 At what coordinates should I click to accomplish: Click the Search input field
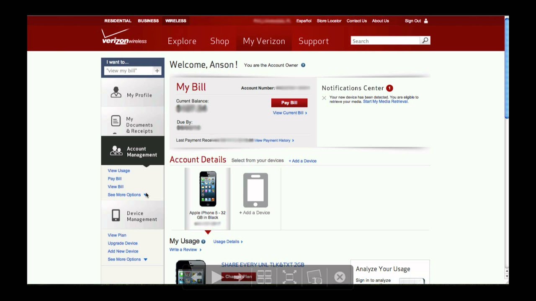385,41
